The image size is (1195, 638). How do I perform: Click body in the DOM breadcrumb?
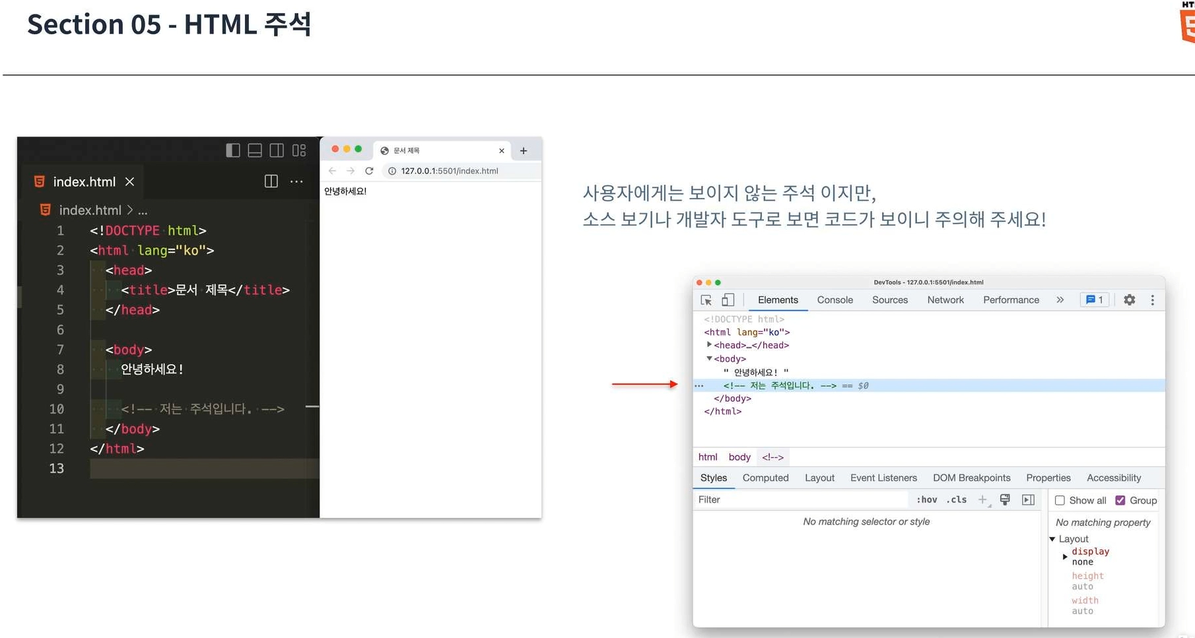pos(739,457)
